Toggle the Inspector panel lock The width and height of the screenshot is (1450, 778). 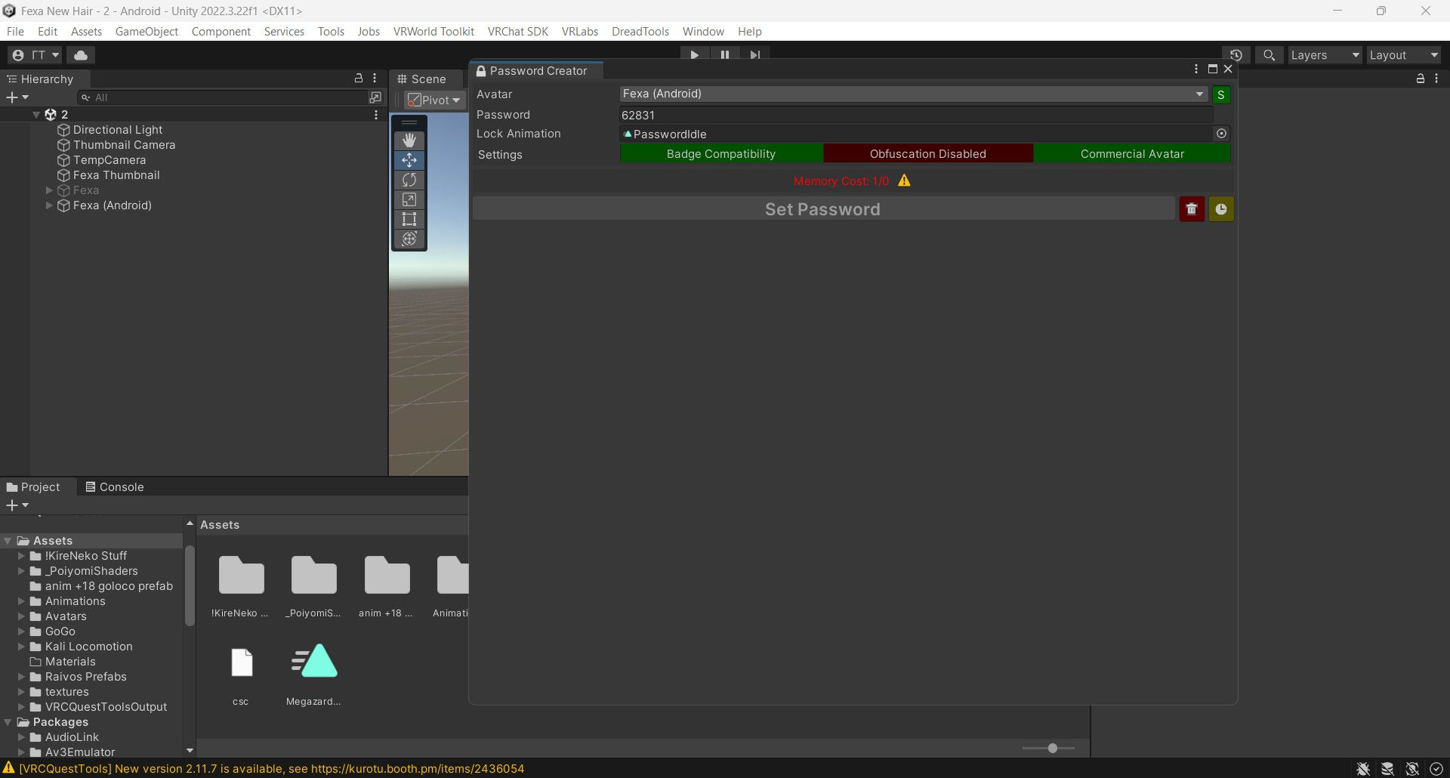[1421, 79]
